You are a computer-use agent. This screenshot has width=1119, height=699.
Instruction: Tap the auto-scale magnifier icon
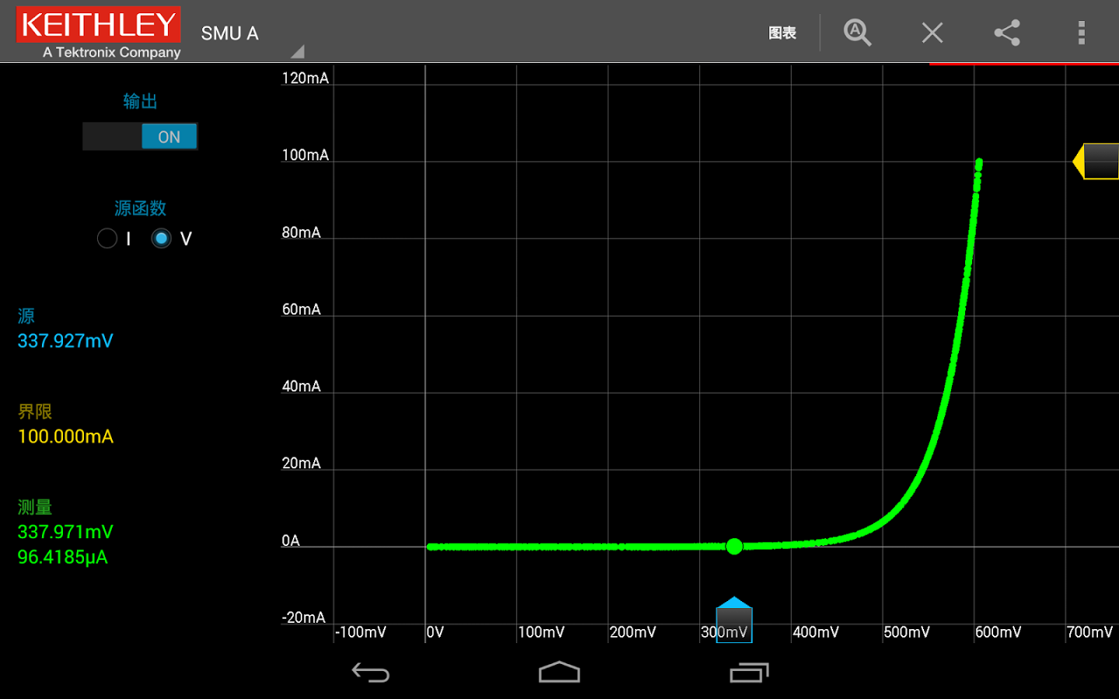(857, 33)
